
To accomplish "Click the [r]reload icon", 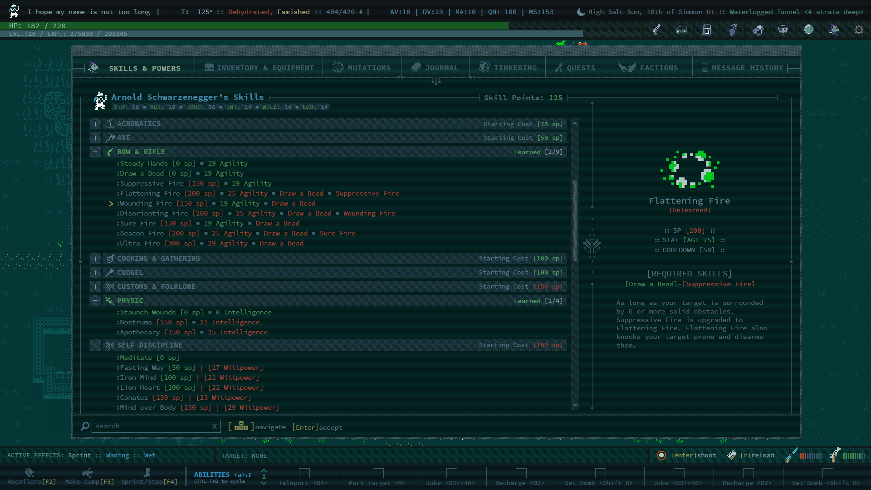I will [732, 455].
